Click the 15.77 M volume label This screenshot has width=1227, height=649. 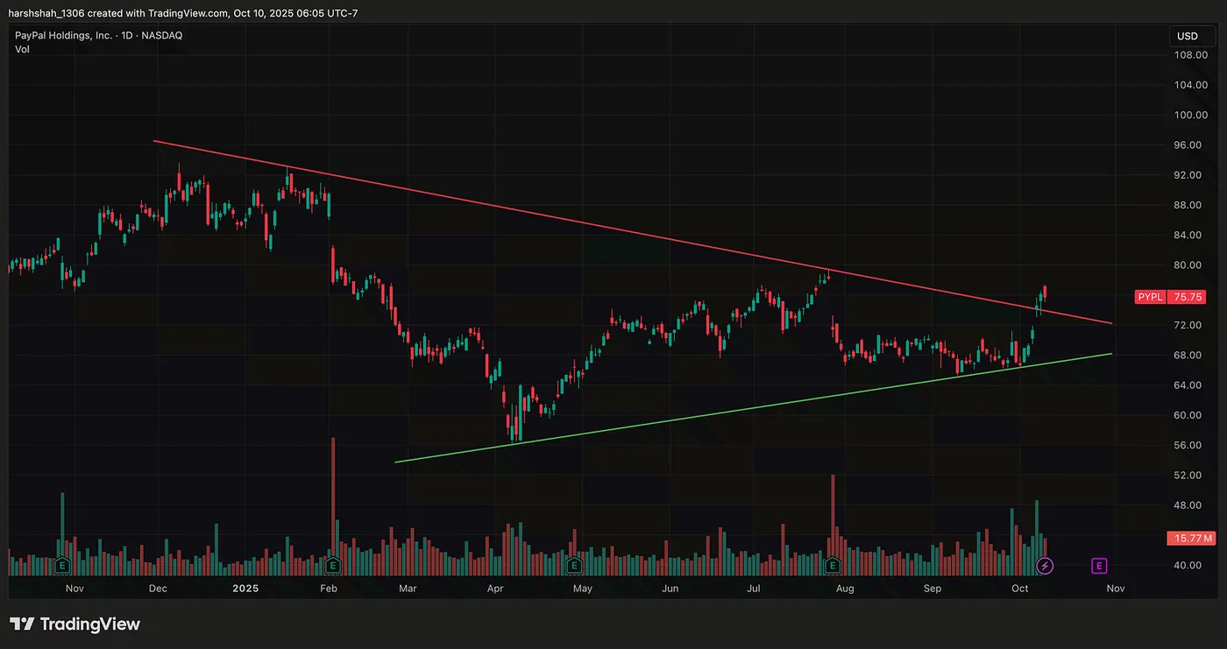(1192, 538)
